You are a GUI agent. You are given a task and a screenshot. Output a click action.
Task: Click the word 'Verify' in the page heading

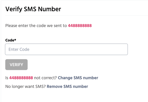(x=14, y=9)
